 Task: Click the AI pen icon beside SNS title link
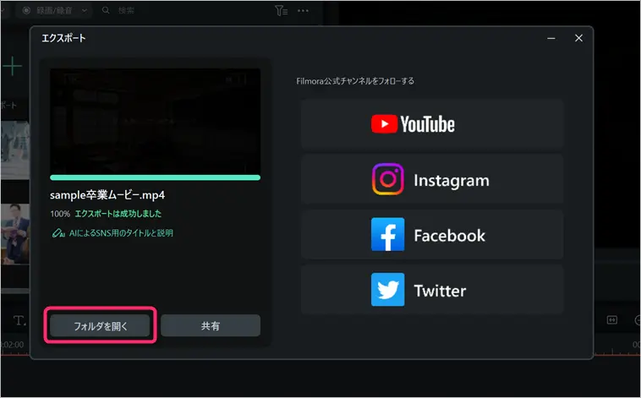click(x=58, y=233)
